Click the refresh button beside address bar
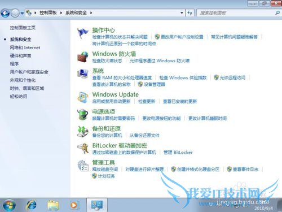The image size is (282, 212). coord(190,13)
